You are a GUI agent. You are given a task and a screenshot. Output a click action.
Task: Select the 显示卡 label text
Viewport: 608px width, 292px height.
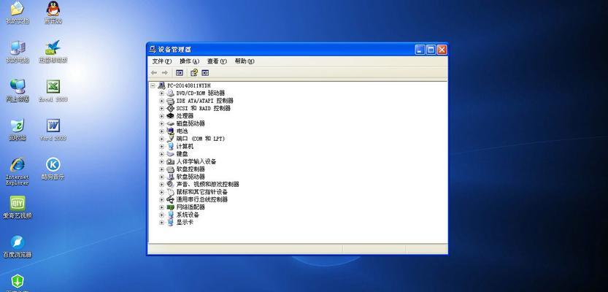coord(185,223)
